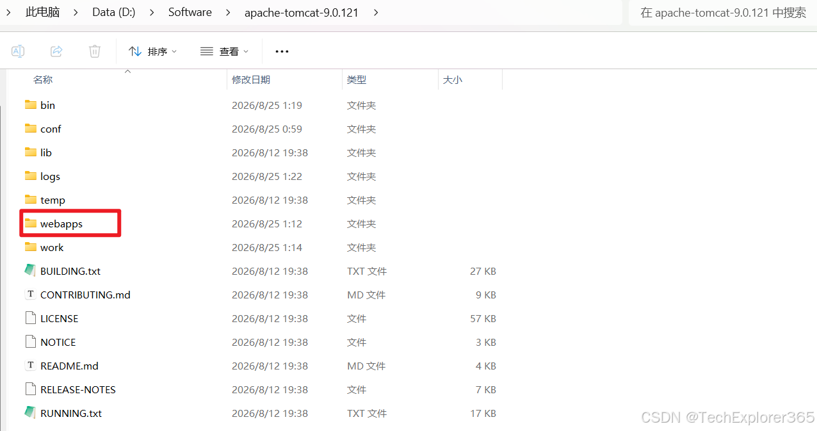Expand chevron after Data (D:) breadcrumb
Screen dimensions: 817x431
(152, 12)
